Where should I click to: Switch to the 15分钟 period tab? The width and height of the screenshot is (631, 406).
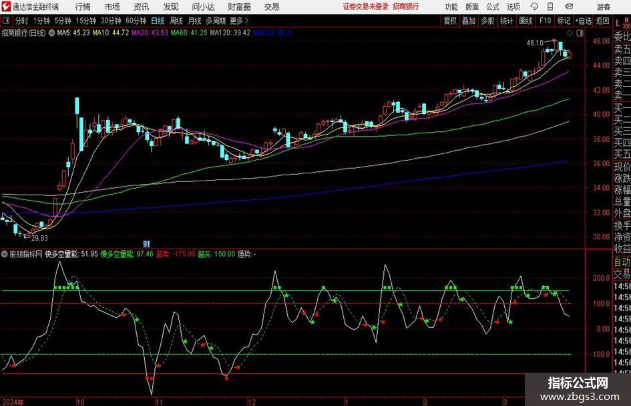pos(85,21)
